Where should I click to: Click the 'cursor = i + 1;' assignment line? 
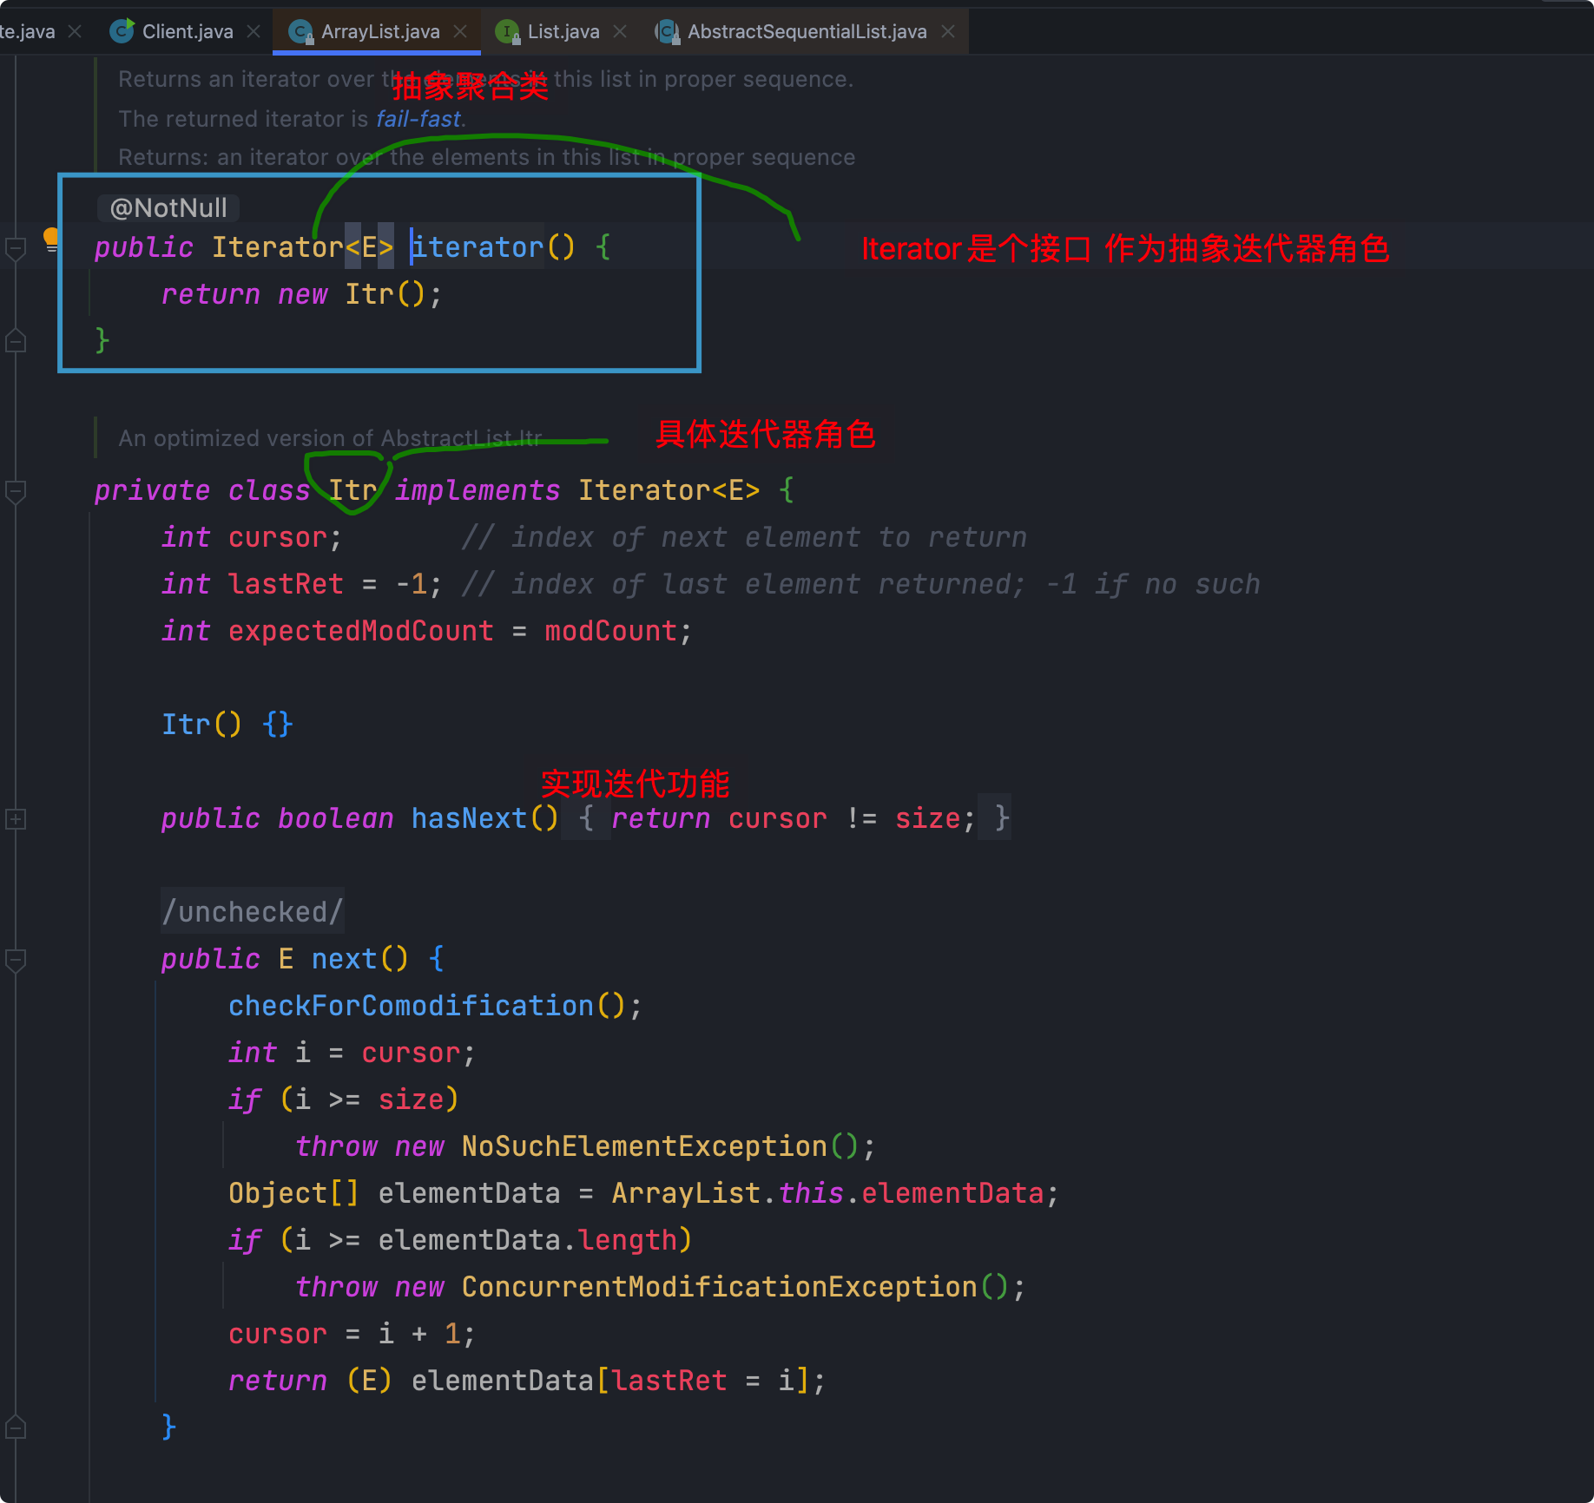click(x=352, y=1334)
